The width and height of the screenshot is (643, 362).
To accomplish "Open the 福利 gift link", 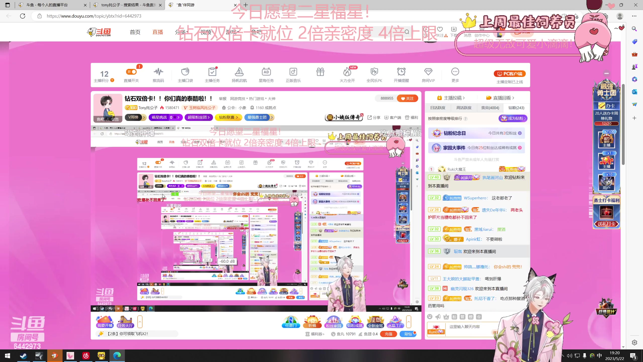I will 411,117.
